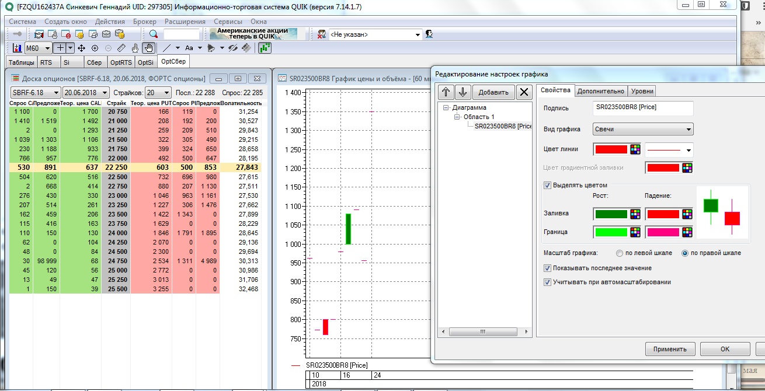The width and height of the screenshot is (765, 391).
Task: Click the green growth fill color swatch
Action: (x=610, y=214)
